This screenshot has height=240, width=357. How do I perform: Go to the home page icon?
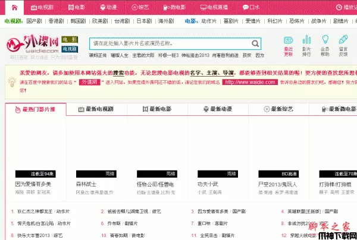pos(14,7)
